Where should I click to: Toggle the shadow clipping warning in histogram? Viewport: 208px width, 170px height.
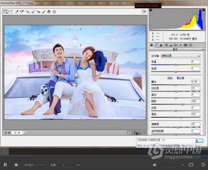151,10
